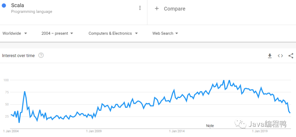Expand the Worldwide region dropdown

click(x=15, y=33)
